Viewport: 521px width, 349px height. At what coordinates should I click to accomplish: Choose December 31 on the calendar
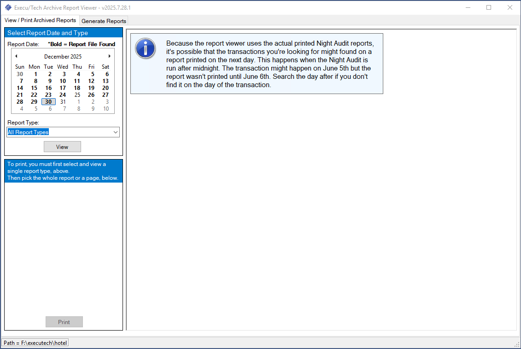pyautogui.click(x=63, y=102)
